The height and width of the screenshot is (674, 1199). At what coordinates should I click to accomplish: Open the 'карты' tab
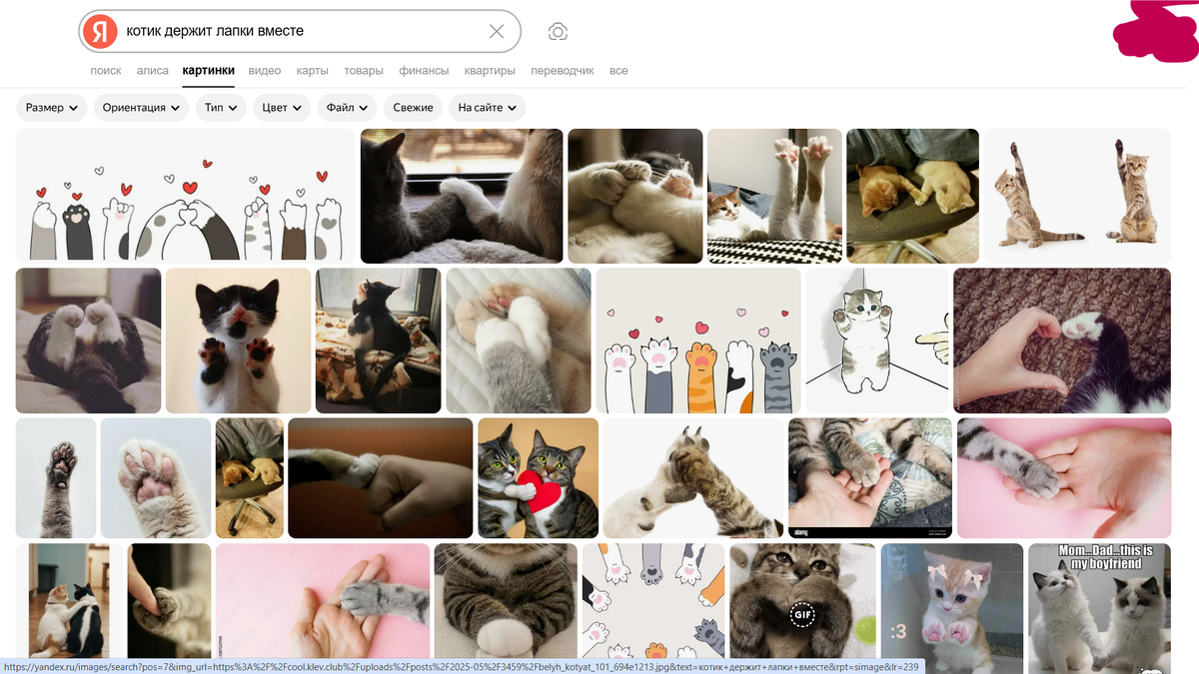point(312,71)
